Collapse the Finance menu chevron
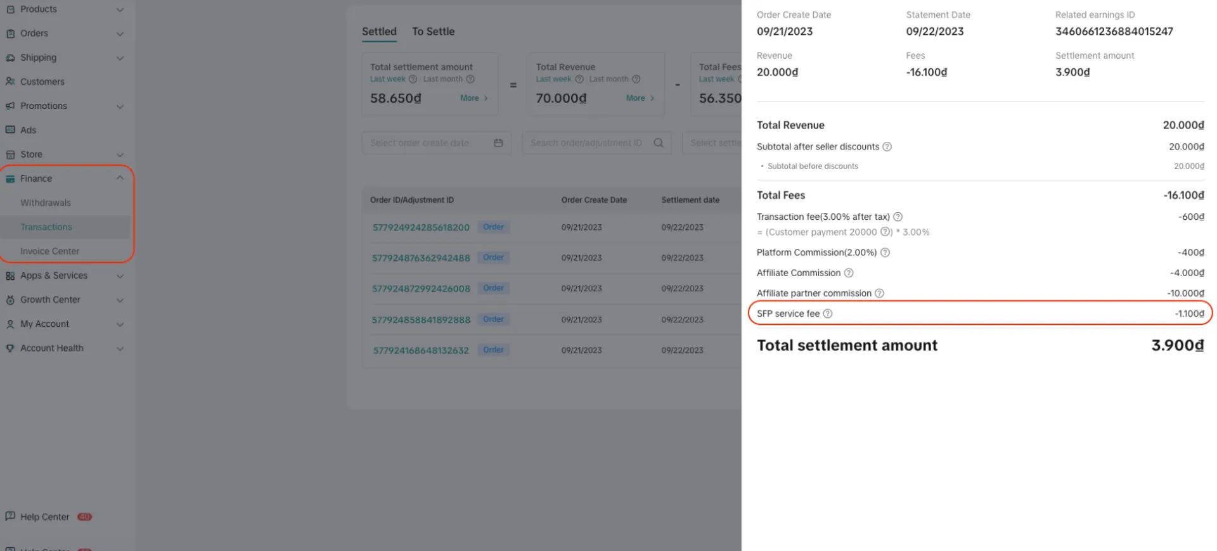 [x=120, y=178]
